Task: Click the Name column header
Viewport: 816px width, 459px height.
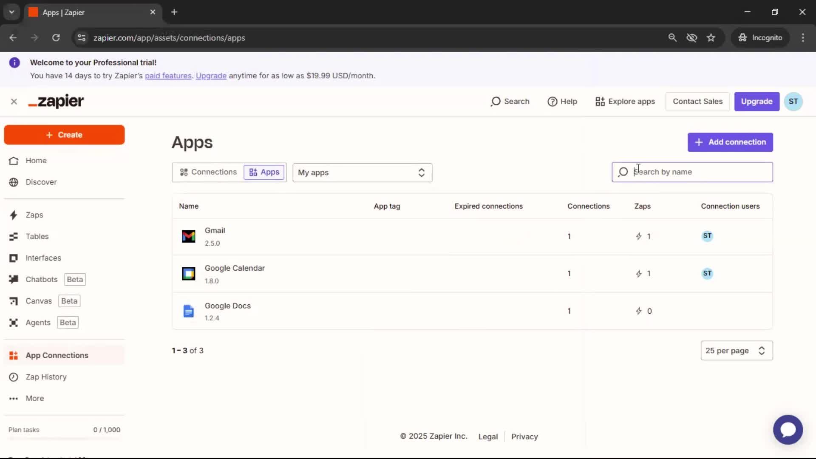Action: (189, 206)
